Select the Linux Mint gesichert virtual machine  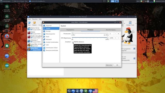pyautogui.click(x=35, y=45)
